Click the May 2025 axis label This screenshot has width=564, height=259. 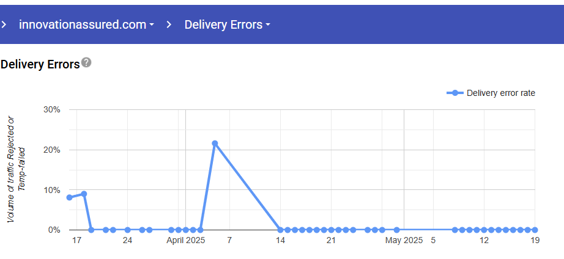click(x=404, y=241)
